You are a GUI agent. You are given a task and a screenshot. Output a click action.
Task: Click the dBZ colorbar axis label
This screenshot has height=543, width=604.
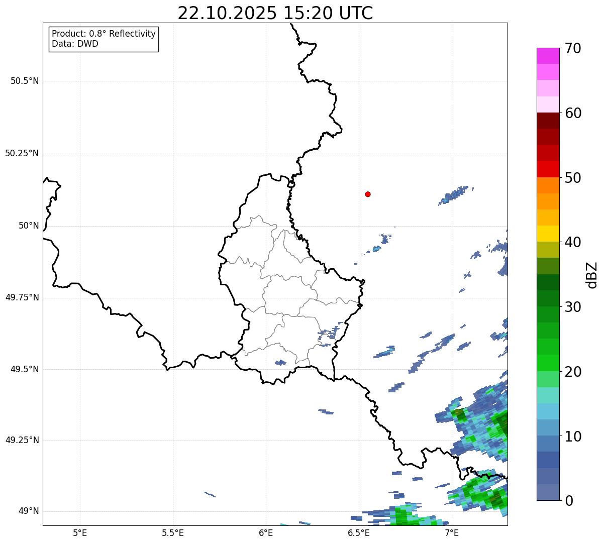pos(592,275)
